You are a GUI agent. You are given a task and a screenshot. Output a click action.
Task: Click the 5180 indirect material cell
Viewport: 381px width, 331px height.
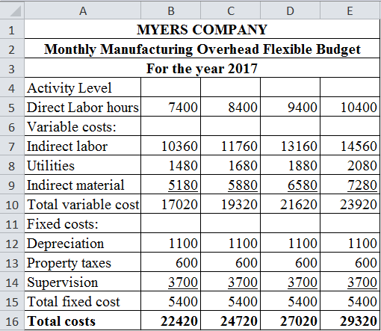[171, 185]
